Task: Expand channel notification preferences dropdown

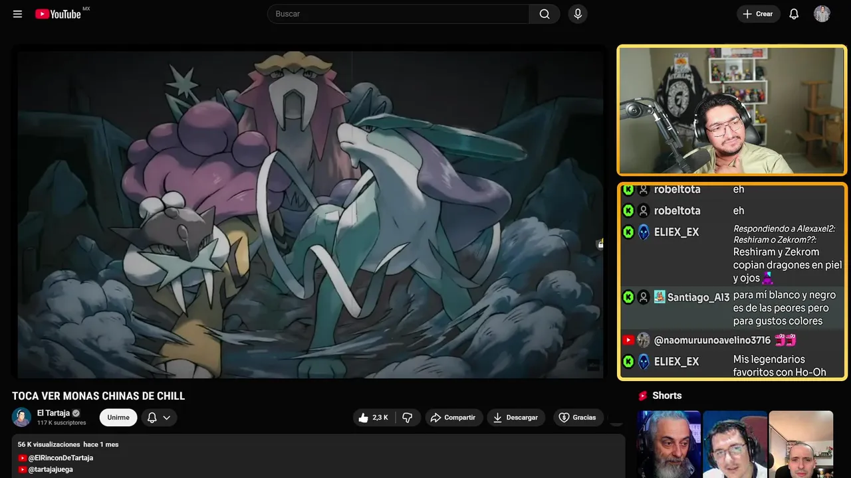Action: [x=159, y=418]
